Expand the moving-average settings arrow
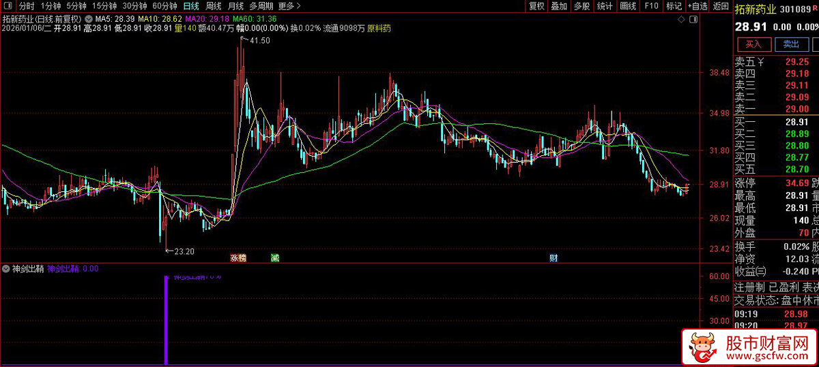 pos(88,19)
